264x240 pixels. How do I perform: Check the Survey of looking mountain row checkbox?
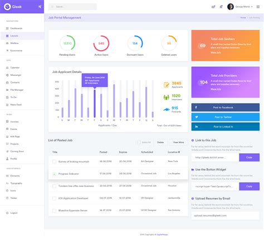pos(54,161)
